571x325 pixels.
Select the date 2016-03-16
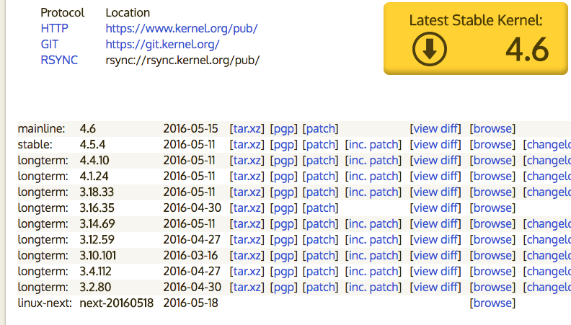click(x=190, y=256)
